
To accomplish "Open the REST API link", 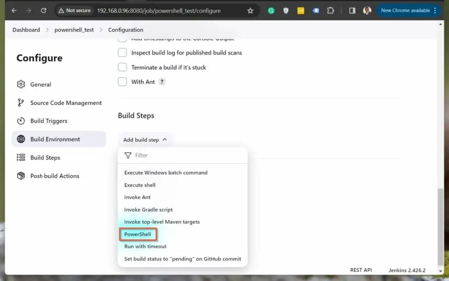I will (x=361, y=270).
